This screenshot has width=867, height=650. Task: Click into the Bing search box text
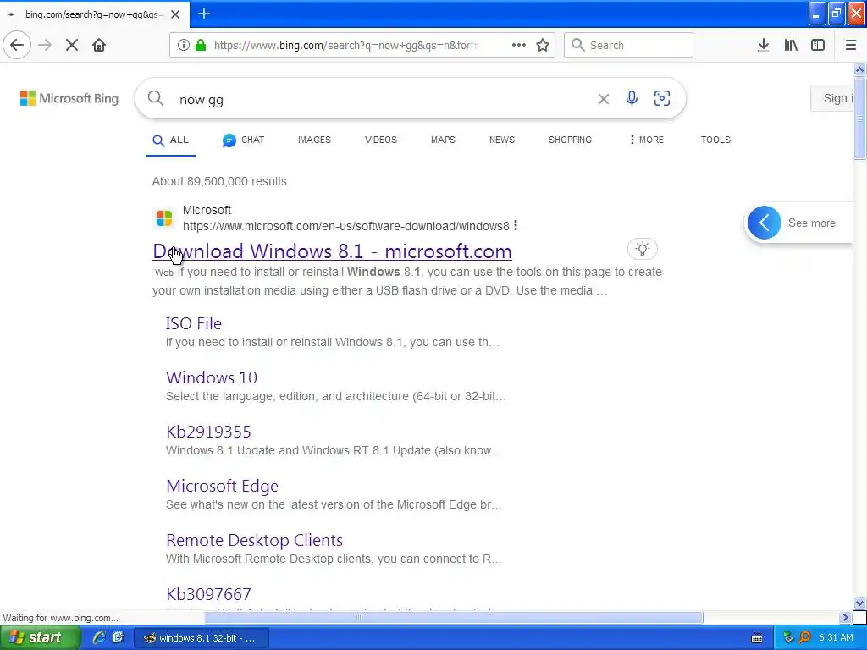202,100
